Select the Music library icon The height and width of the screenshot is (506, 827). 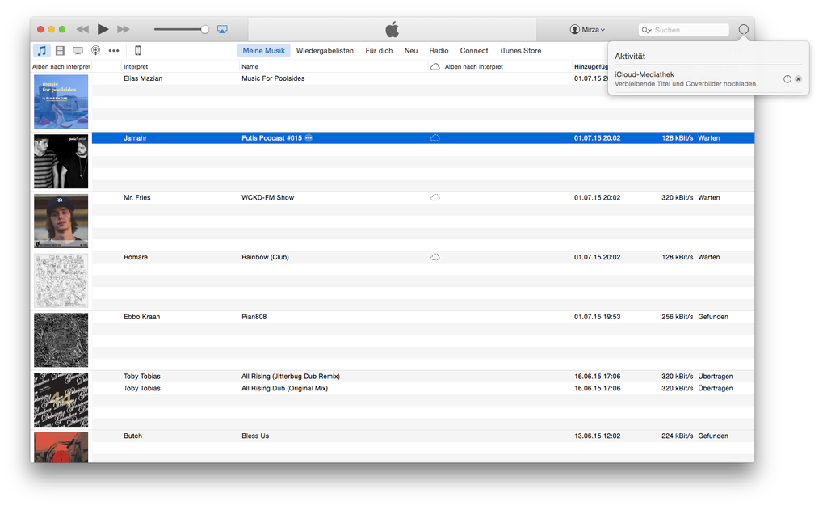[42, 51]
